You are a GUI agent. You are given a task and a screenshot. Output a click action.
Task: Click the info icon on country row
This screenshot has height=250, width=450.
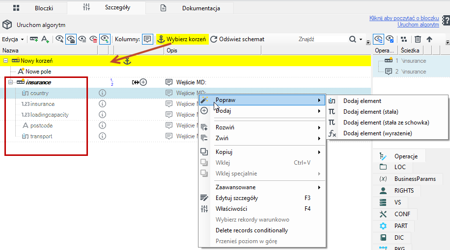[x=103, y=93]
